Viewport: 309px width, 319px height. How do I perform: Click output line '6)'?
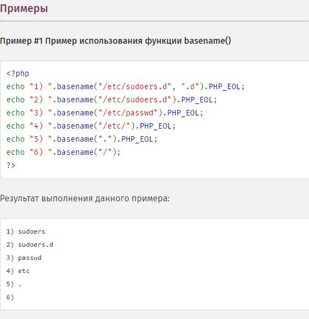coord(10,297)
